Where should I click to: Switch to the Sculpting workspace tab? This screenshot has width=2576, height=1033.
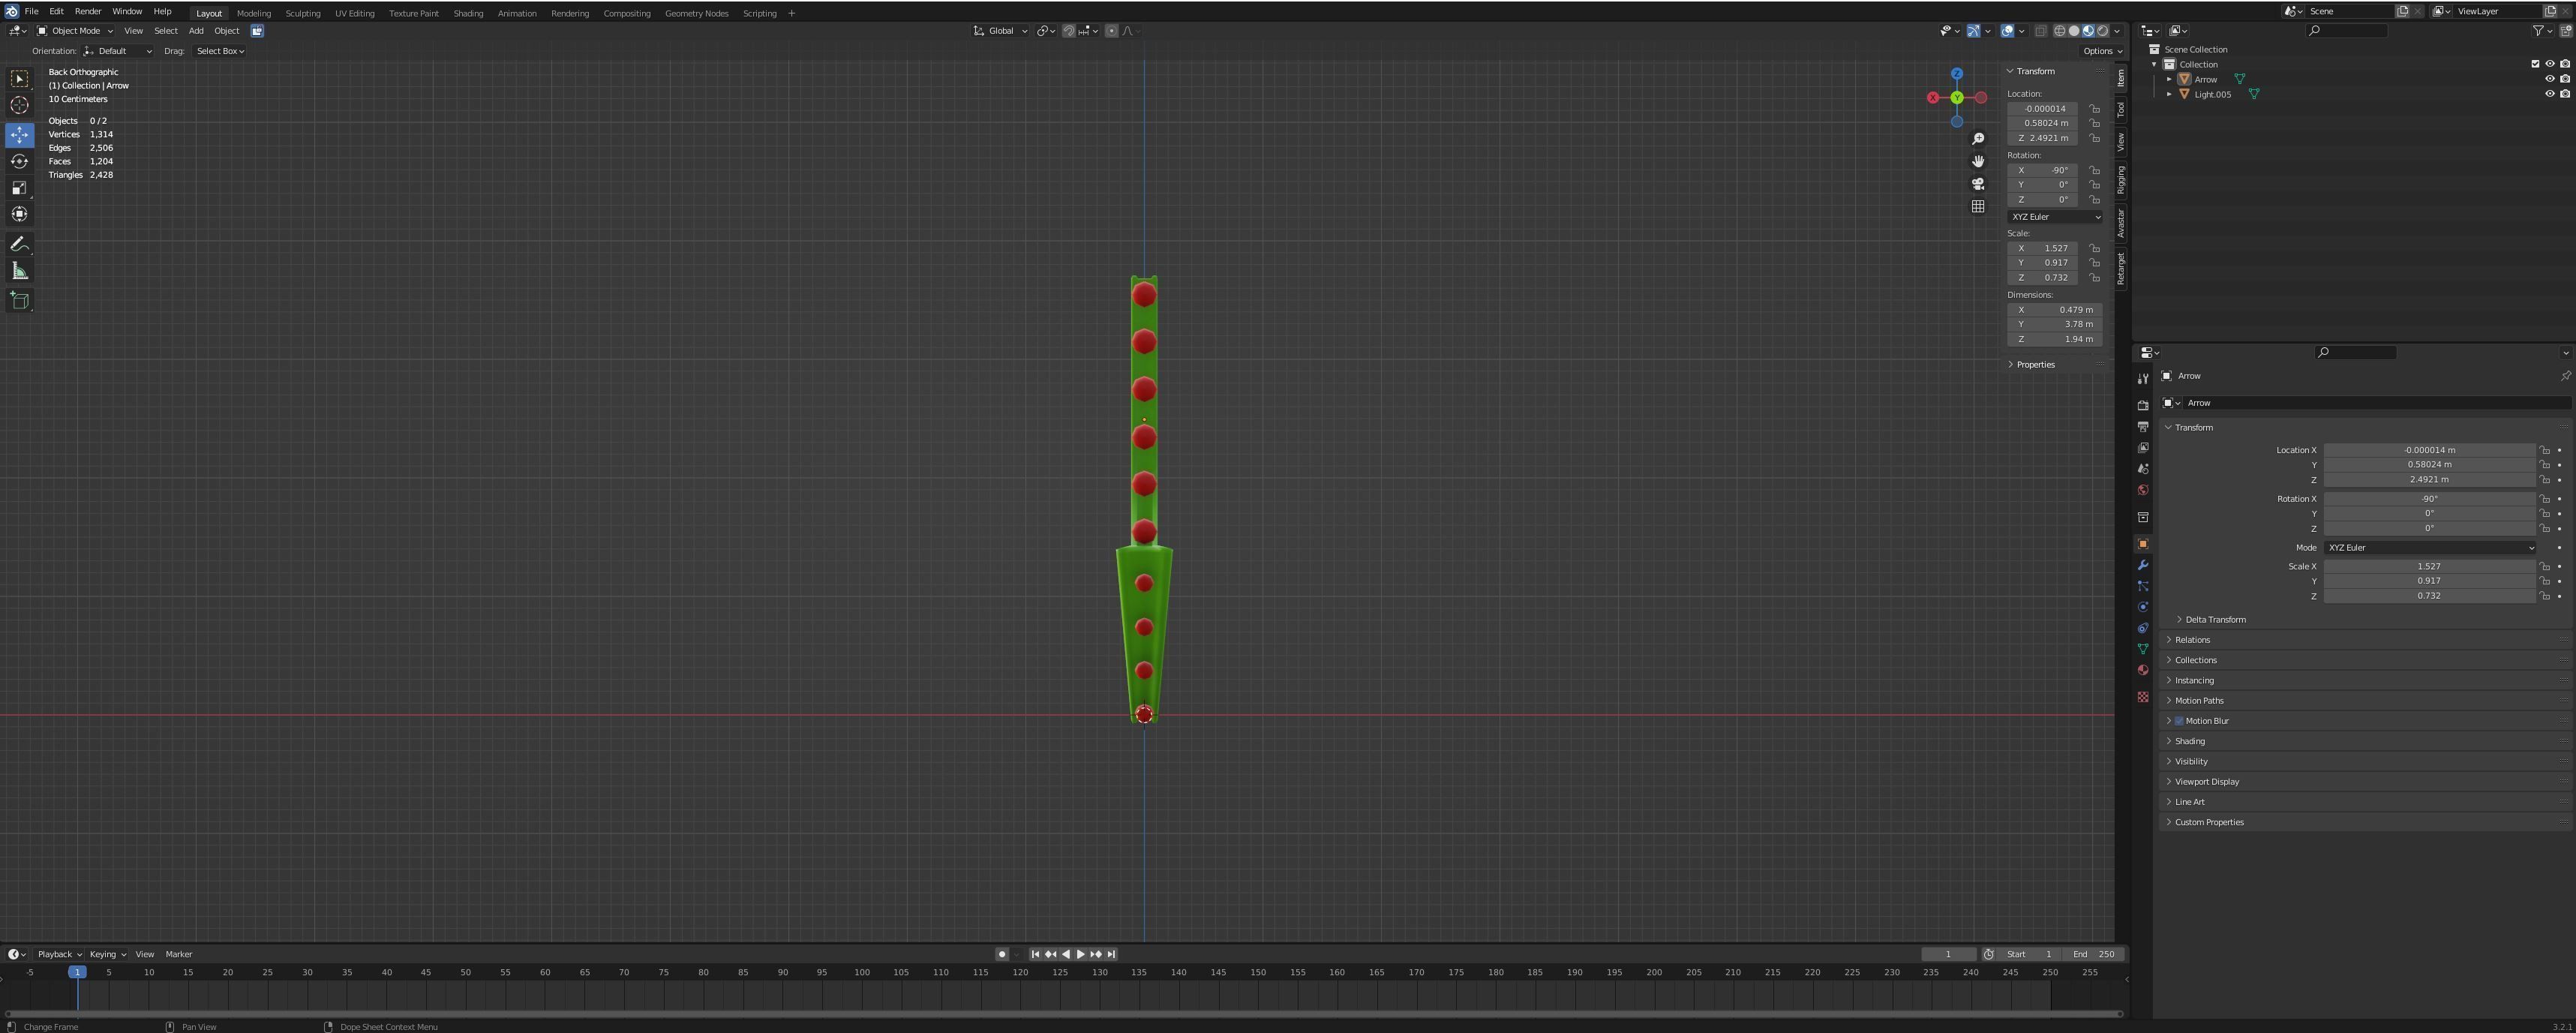tap(302, 13)
